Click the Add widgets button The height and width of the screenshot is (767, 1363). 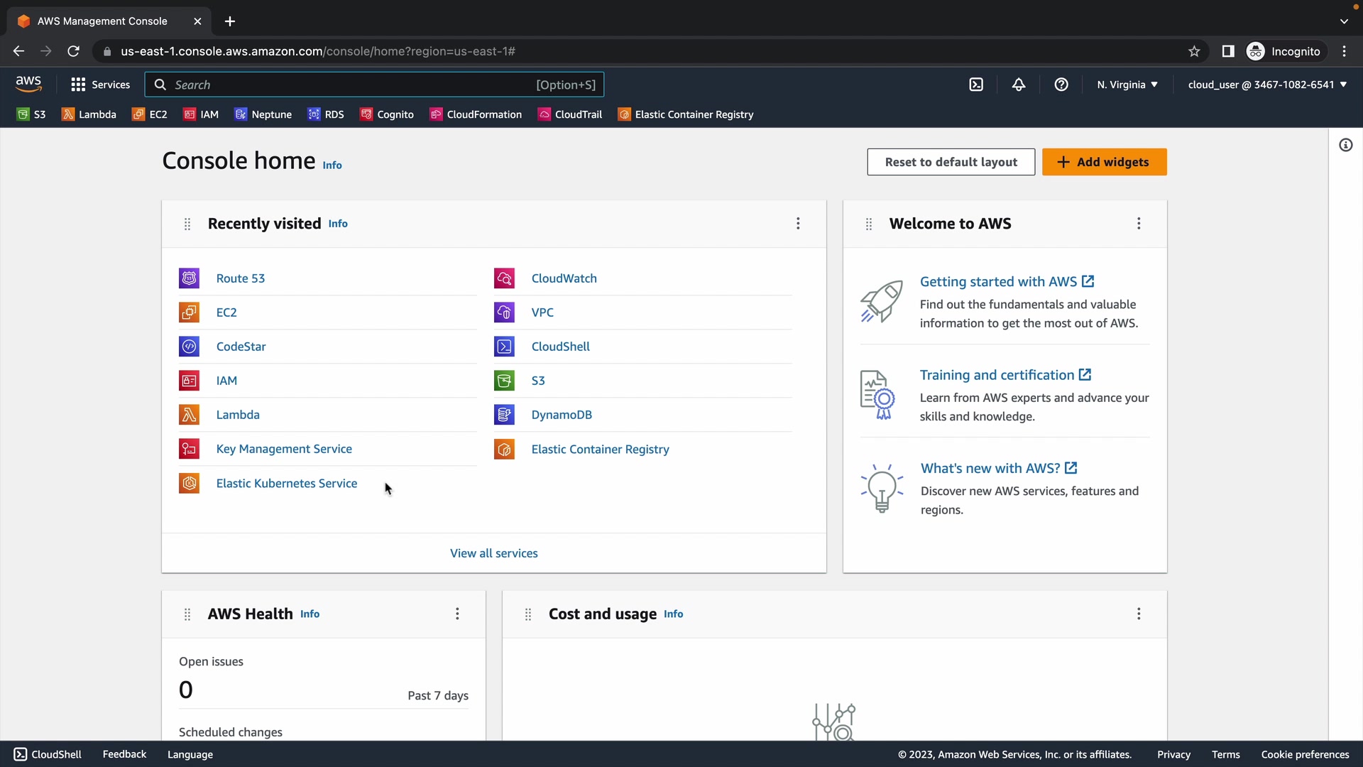[x=1104, y=162]
